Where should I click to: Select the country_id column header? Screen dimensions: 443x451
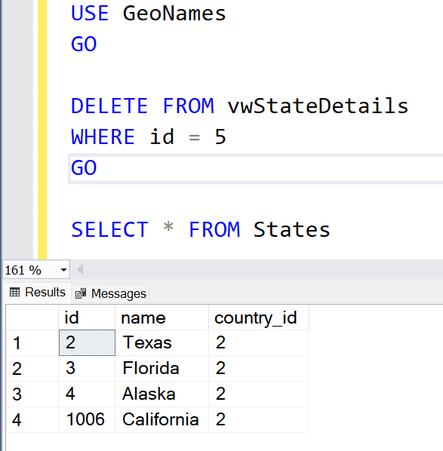click(259, 318)
